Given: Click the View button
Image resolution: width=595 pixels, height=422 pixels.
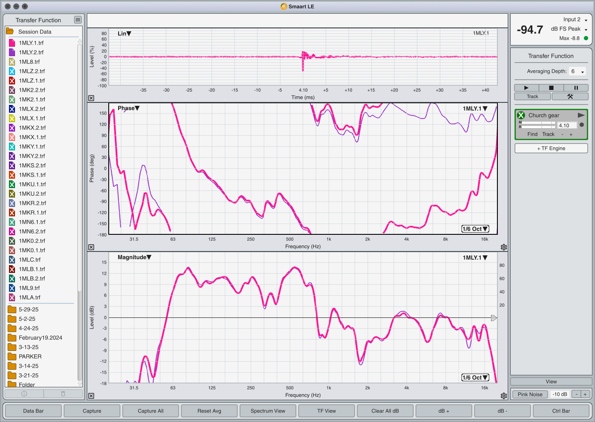Looking at the screenshot, I should 551,382.
